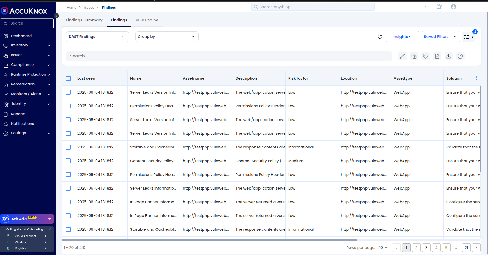
Task: Open the Saved Filters dropdown
Action: click(x=440, y=37)
